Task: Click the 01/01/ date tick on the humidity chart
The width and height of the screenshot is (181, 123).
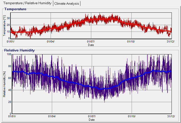Action: [12, 116]
